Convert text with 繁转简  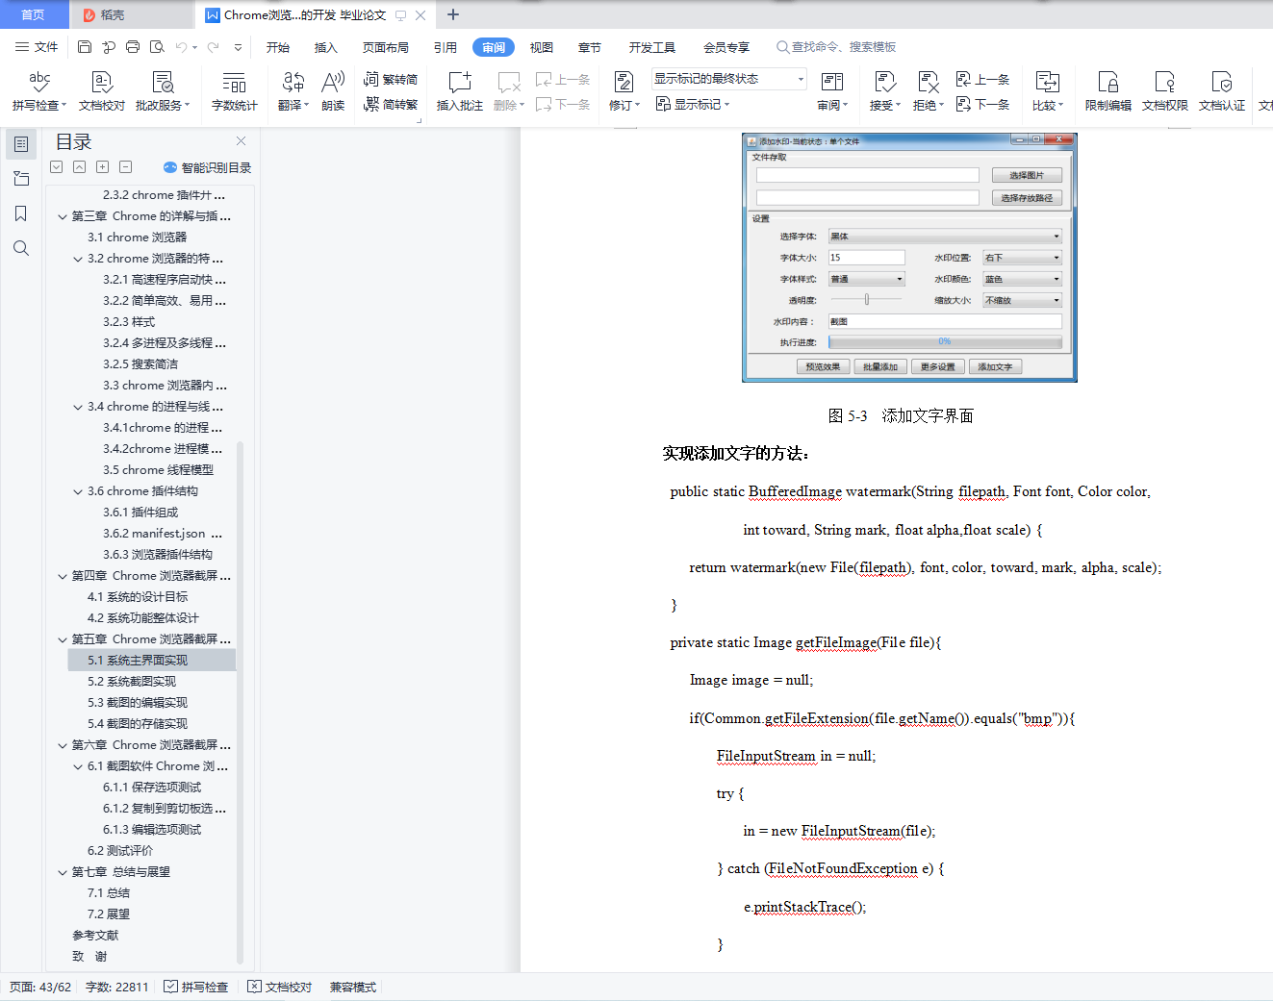tap(391, 79)
